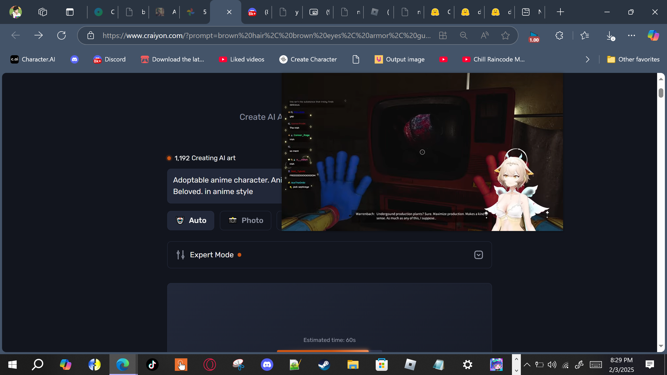This screenshot has height=375, width=667.
Task: Switch to the Roblox tab
Action: [x=379, y=12]
